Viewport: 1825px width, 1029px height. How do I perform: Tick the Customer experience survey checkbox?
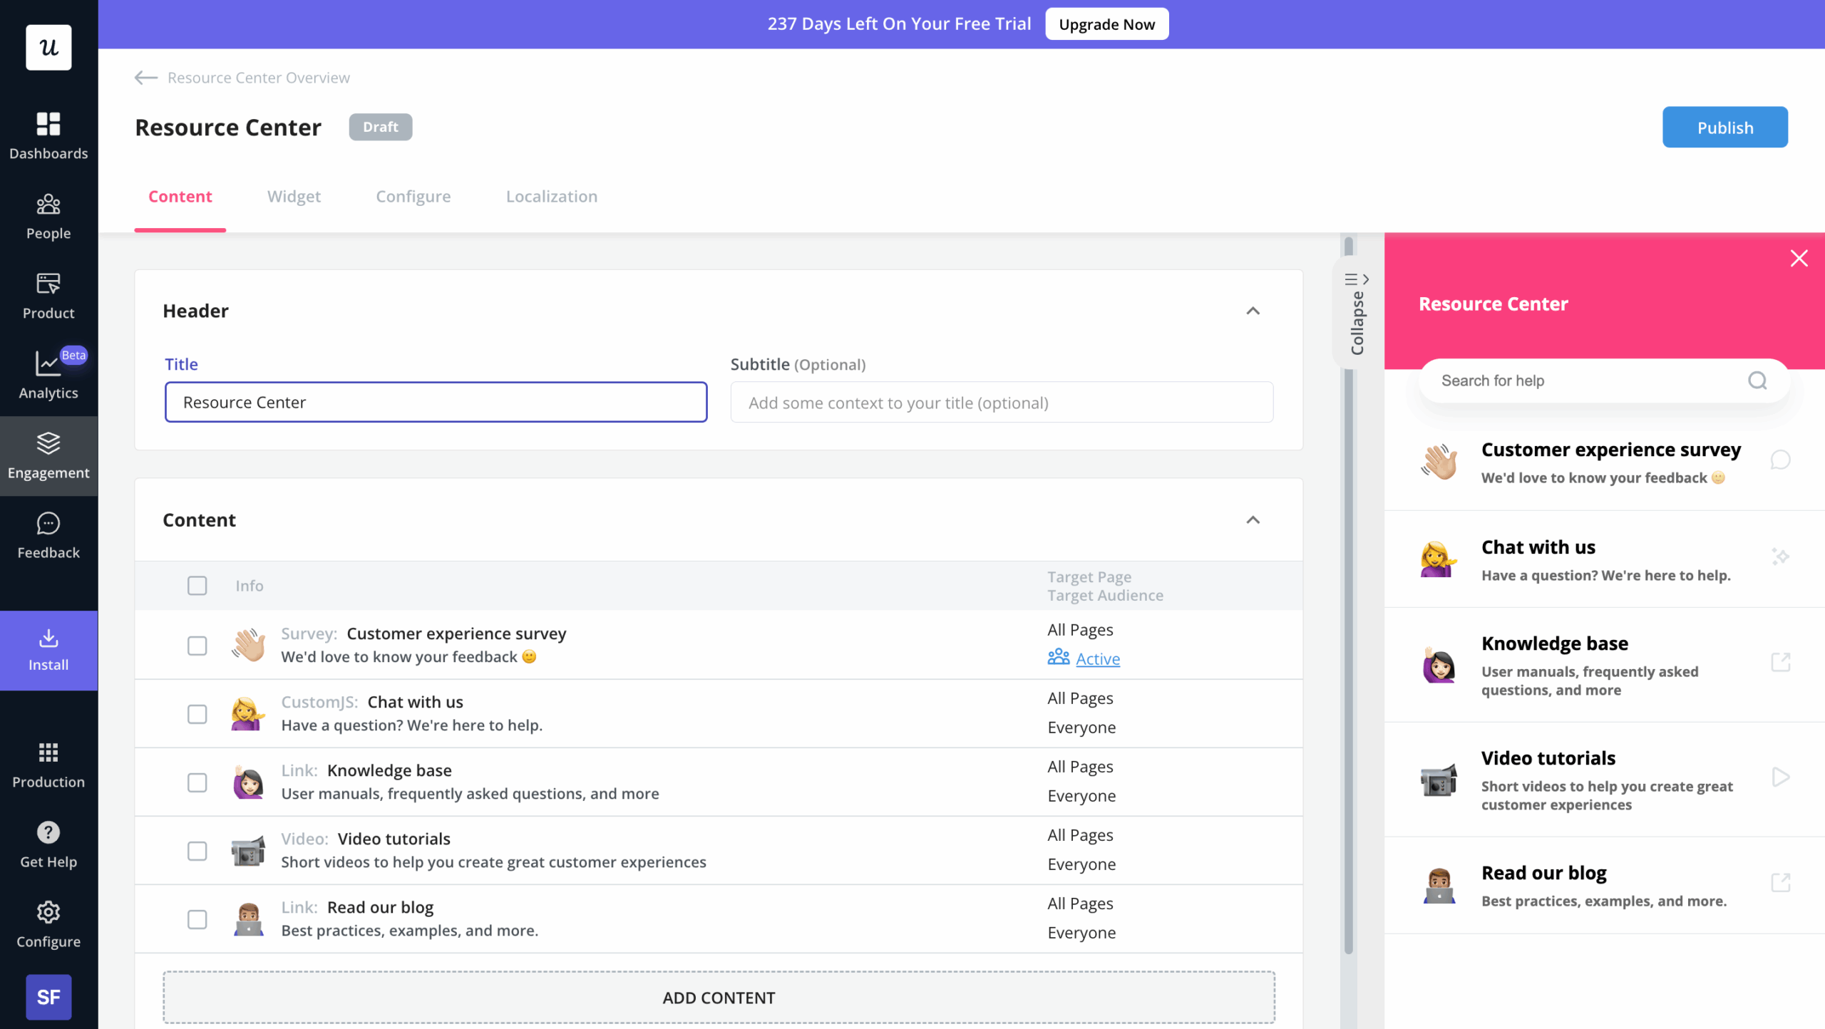click(197, 645)
